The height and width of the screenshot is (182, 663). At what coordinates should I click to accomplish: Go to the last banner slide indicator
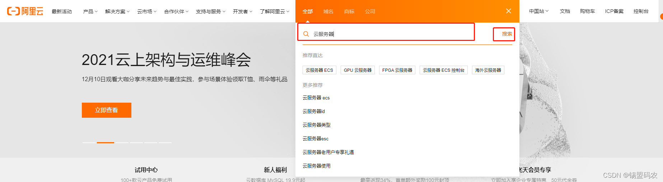pyautogui.click(x=165, y=143)
